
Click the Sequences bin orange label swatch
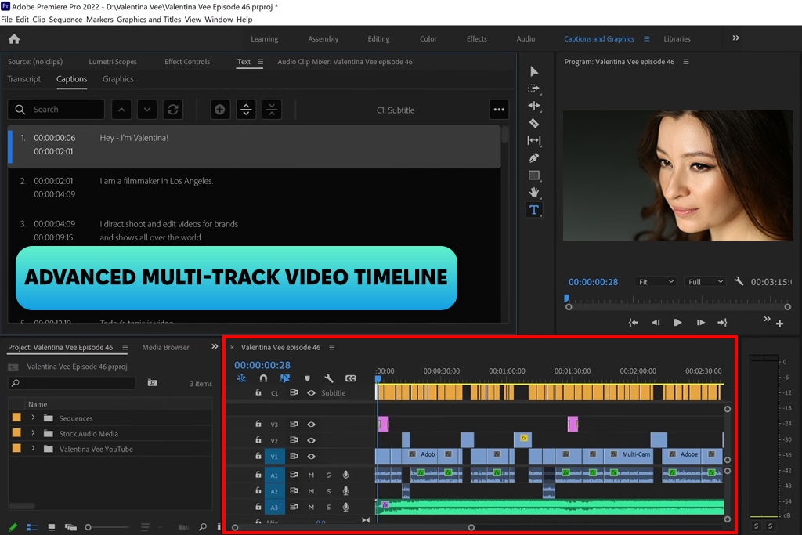point(16,418)
